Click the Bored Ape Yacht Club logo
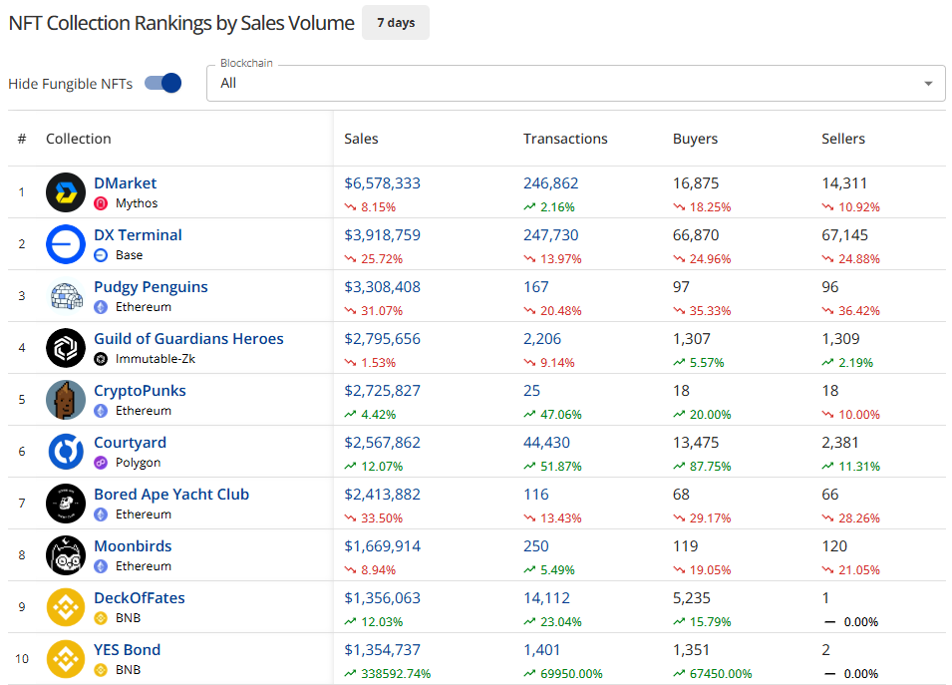 pyautogui.click(x=66, y=504)
